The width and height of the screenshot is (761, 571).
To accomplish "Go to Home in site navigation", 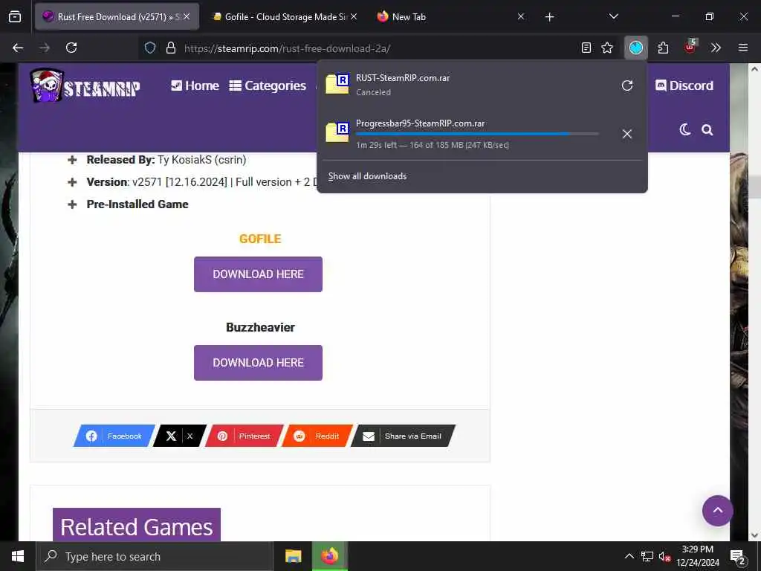I will click(195, 86).
